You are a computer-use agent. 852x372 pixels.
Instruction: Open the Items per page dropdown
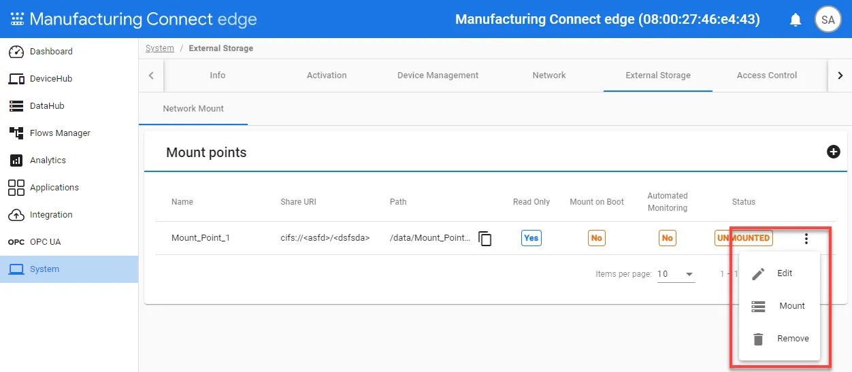point(676,274)
